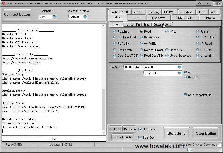Click the Connect Button

pyautogui.click(x=17, y=14)
